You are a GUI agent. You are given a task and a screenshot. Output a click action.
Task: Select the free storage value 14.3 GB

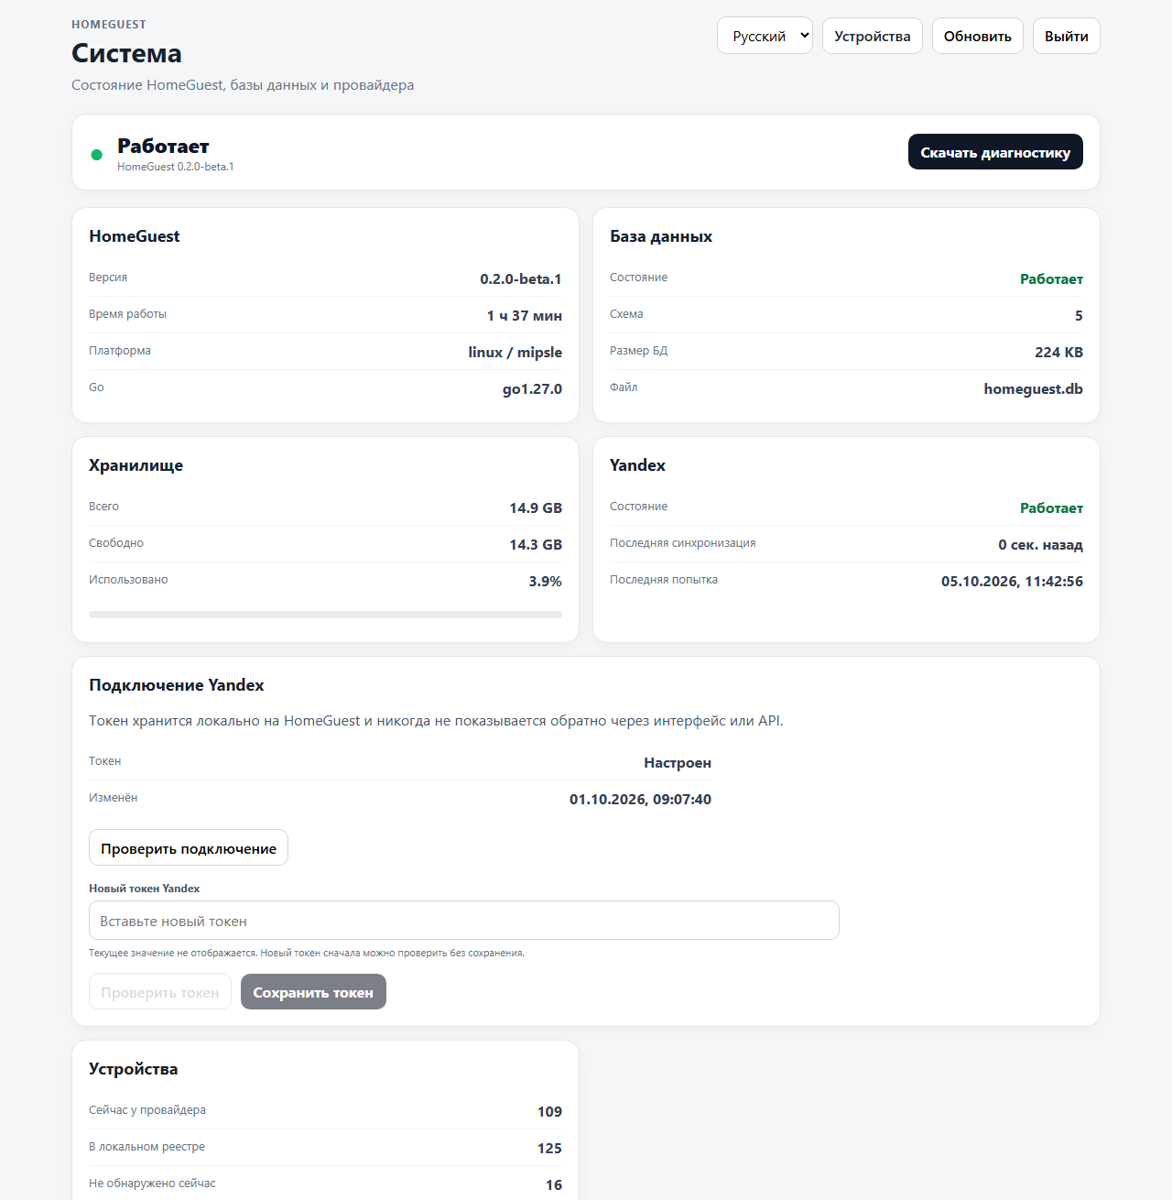(x=536, y=545)
